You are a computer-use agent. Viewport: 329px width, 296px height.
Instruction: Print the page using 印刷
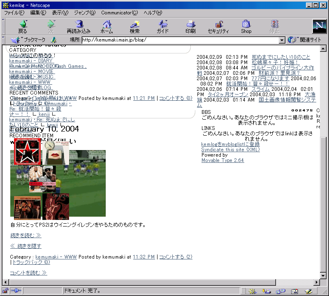tap(190, 27)
